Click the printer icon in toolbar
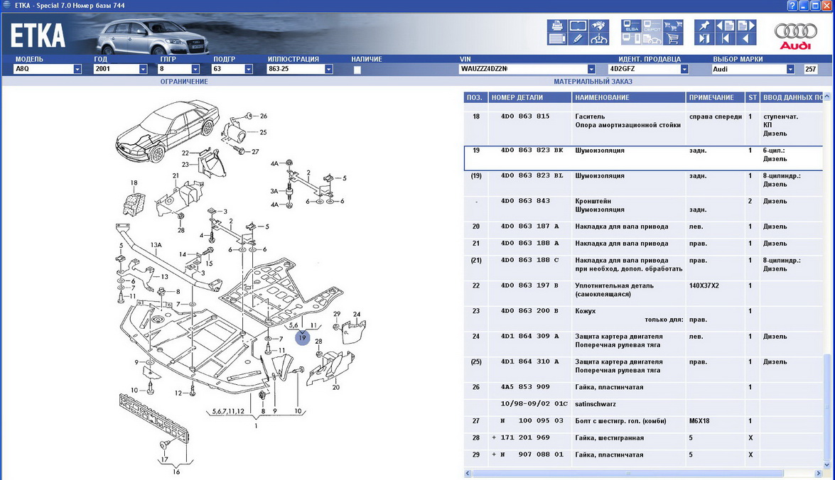Image resolution: width=835 pixels, height=480 pixels. tap(556, 26)
